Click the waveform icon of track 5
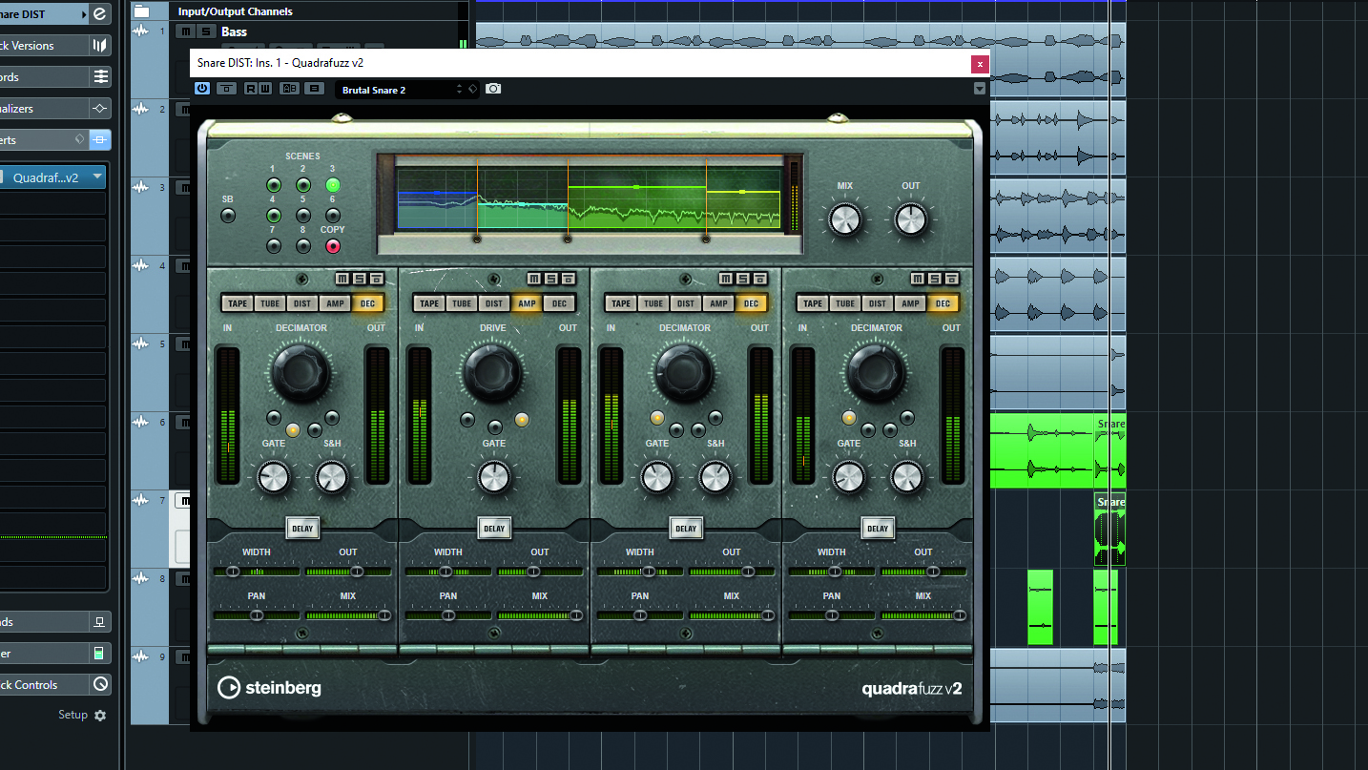Screen dimensions: 1368x770 pyautogui.click(x=141, y=343)
